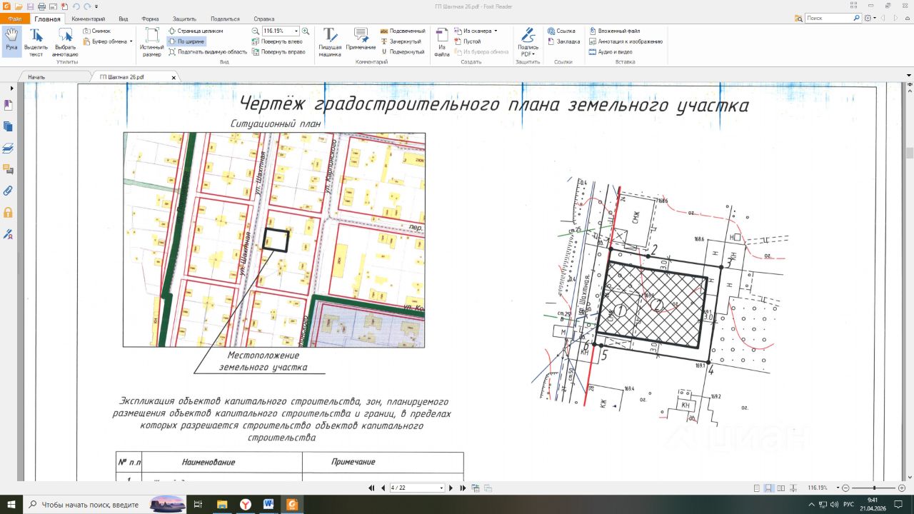
Task: Switch to the Начать document tab
Action: (36, 76)
